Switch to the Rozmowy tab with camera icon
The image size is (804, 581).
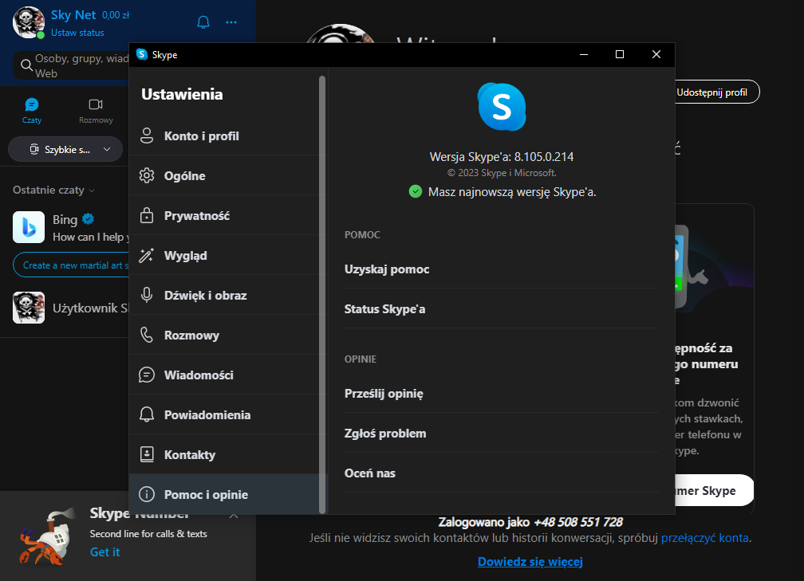(x=96, y=111)
